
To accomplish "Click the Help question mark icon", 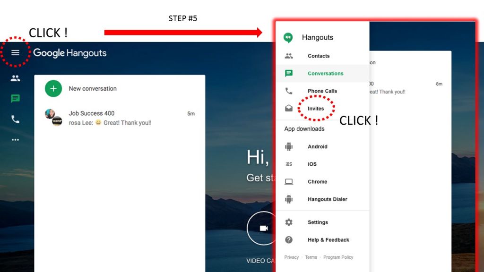I will 289,239.
